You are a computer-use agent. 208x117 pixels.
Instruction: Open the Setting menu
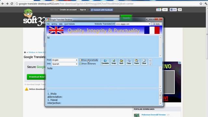(x=54, y=24)
